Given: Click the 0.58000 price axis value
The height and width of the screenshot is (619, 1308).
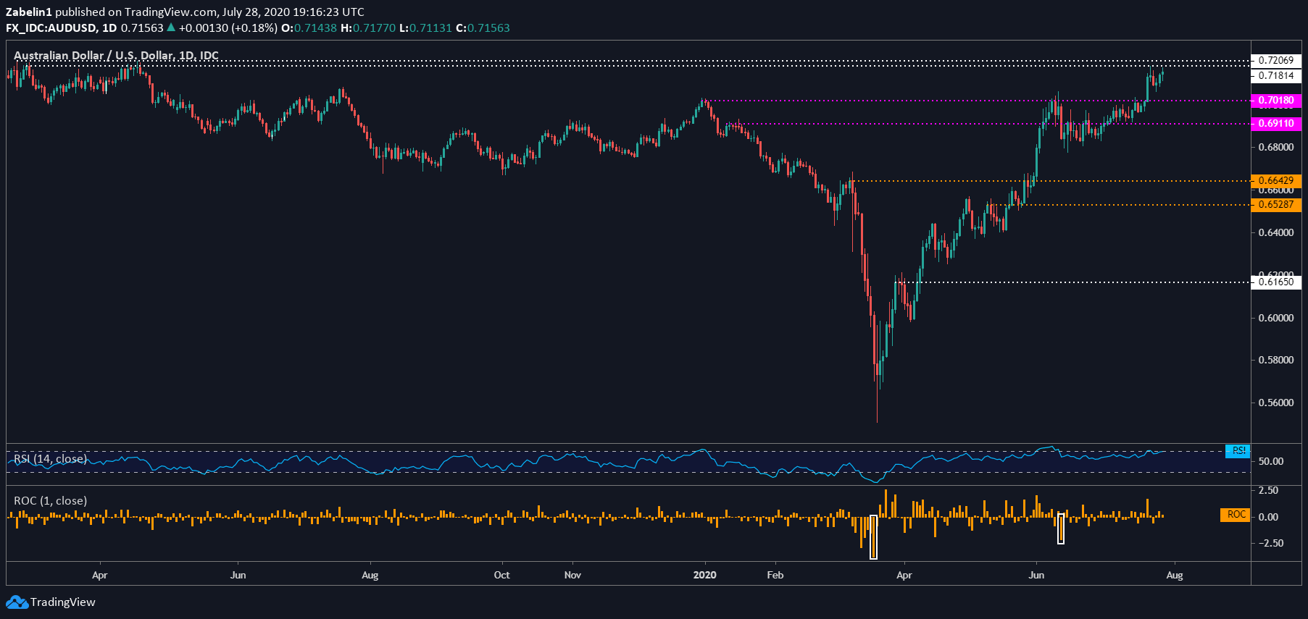Looking at the screenshot, I should click(1276, 360).
